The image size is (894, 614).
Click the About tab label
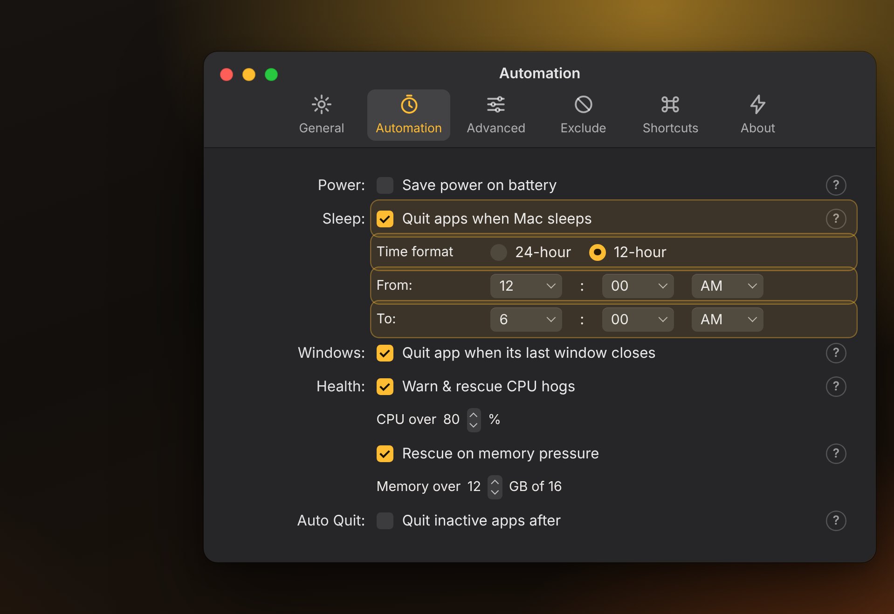pyautogui.click(x=757, y=128)
